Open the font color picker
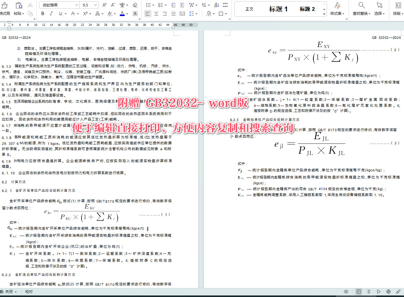The height and width of the screenshot is (297, 404). pos(123,14)
